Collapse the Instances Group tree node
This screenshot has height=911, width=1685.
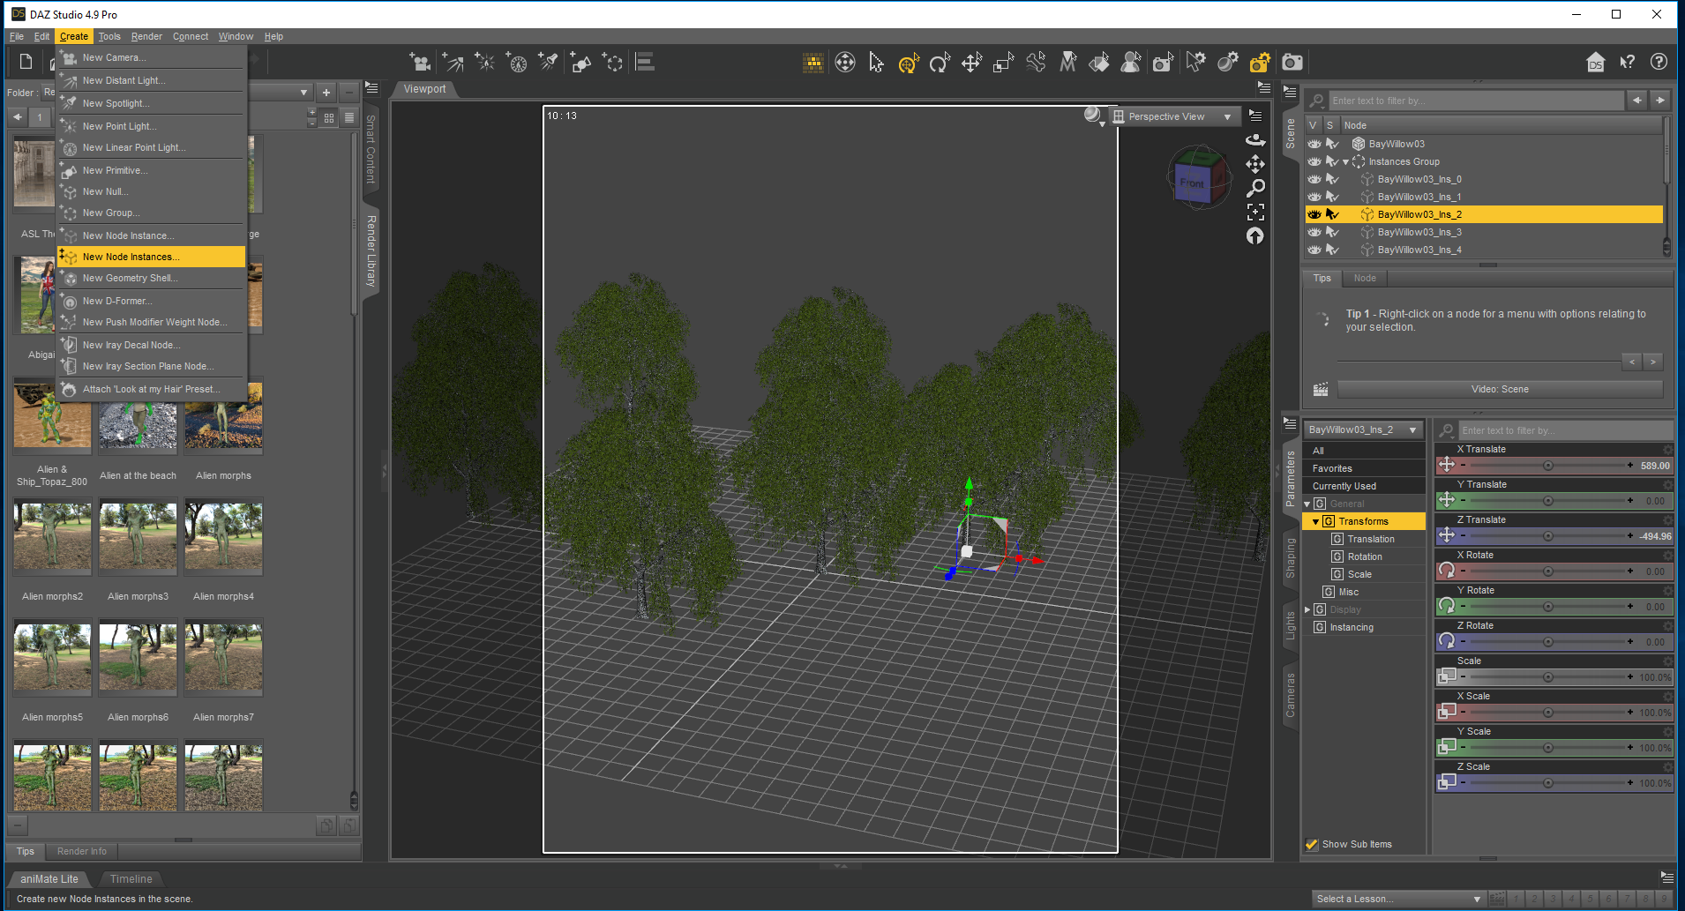(x=1346, y=161)
